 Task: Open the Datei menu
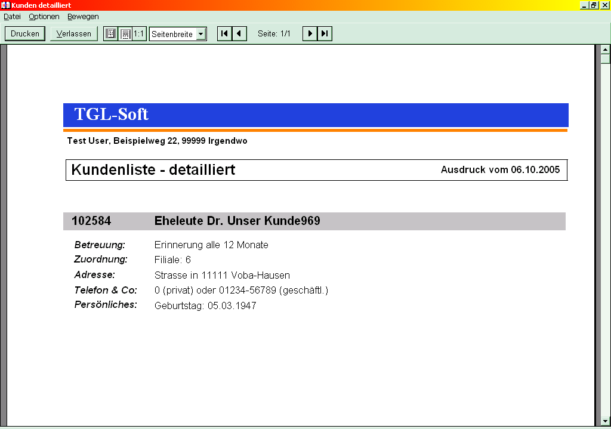pos(12,16)
